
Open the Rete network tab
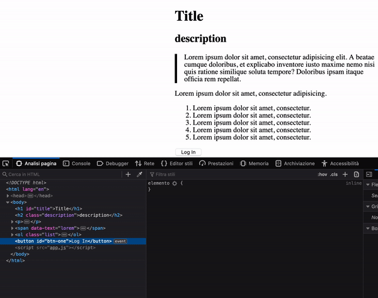click(x=145, y=163)
